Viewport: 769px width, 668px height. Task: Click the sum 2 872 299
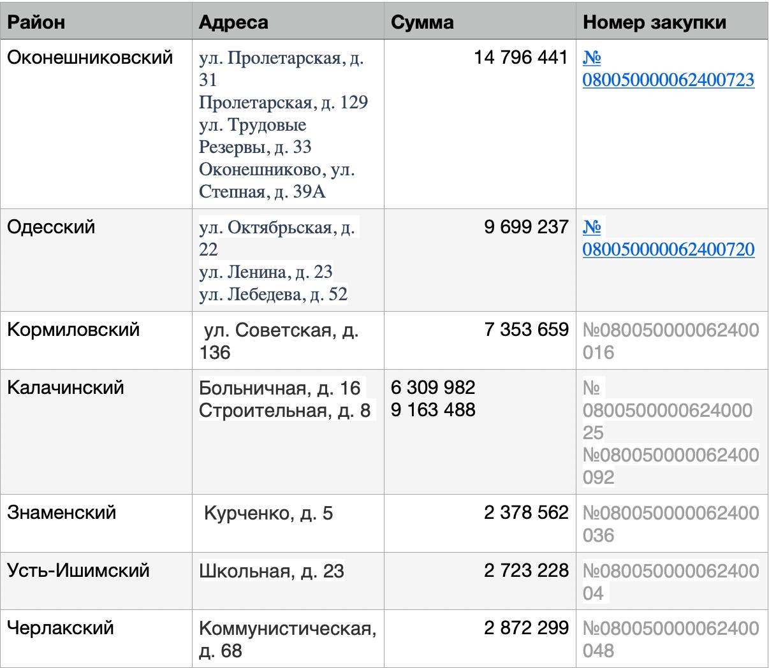tap(525, 628)
